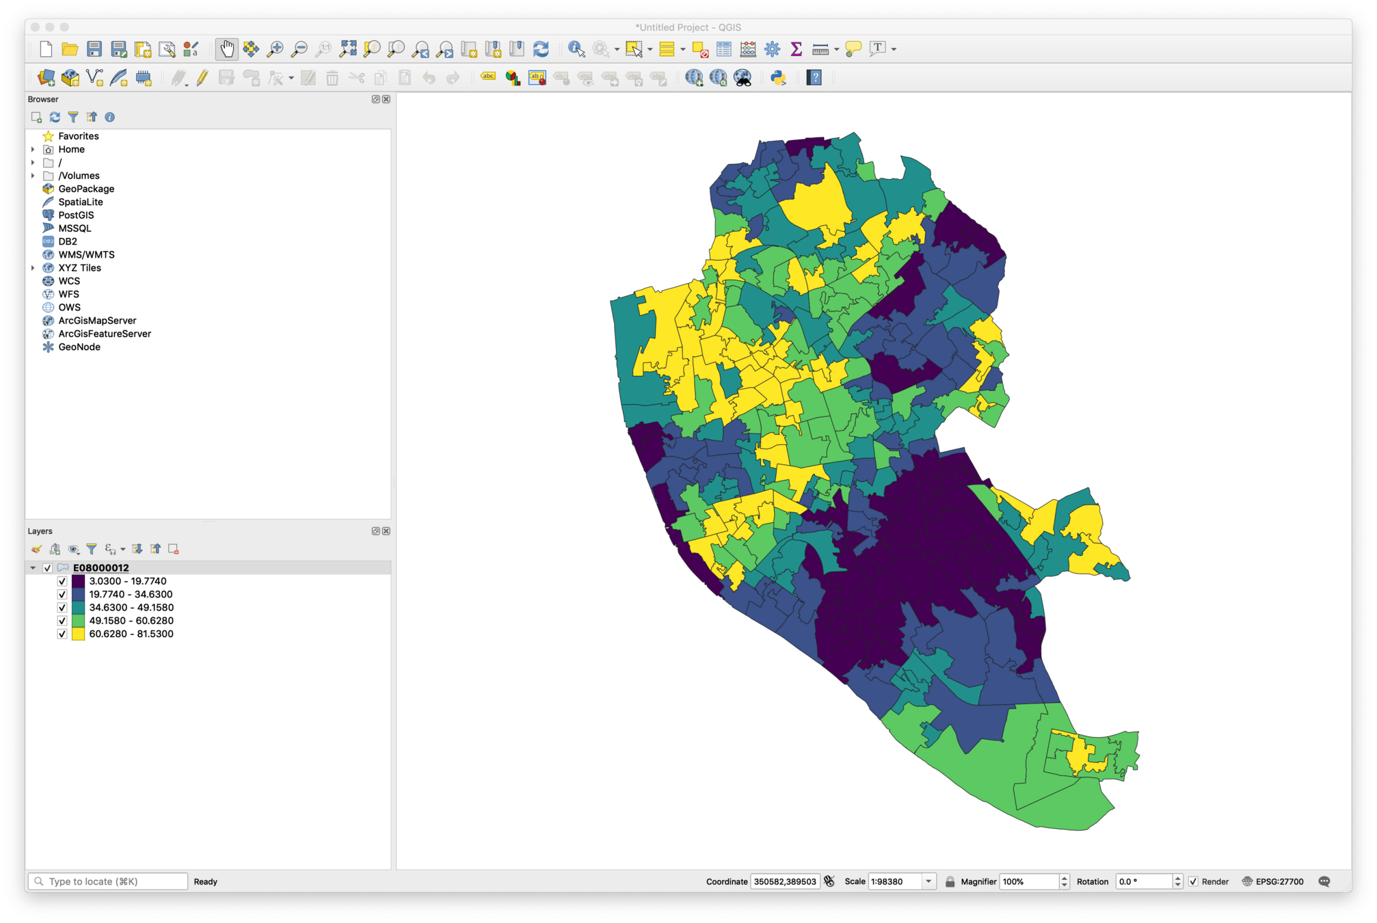1377x923 pixels.
Task: Expand the XYZ Tiles tree item
Action: click(33, 268)
